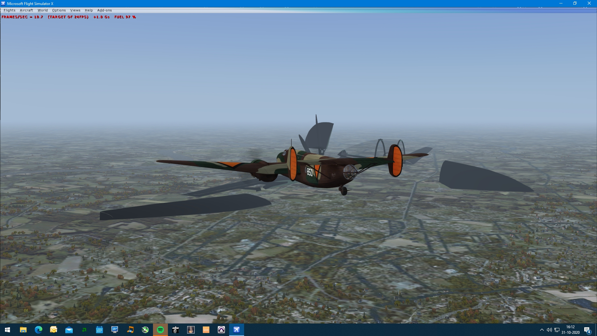Click the FRAMES/SEC readout text
The image size is (597, 336).
pyautogui.click(x=22, y=17)
